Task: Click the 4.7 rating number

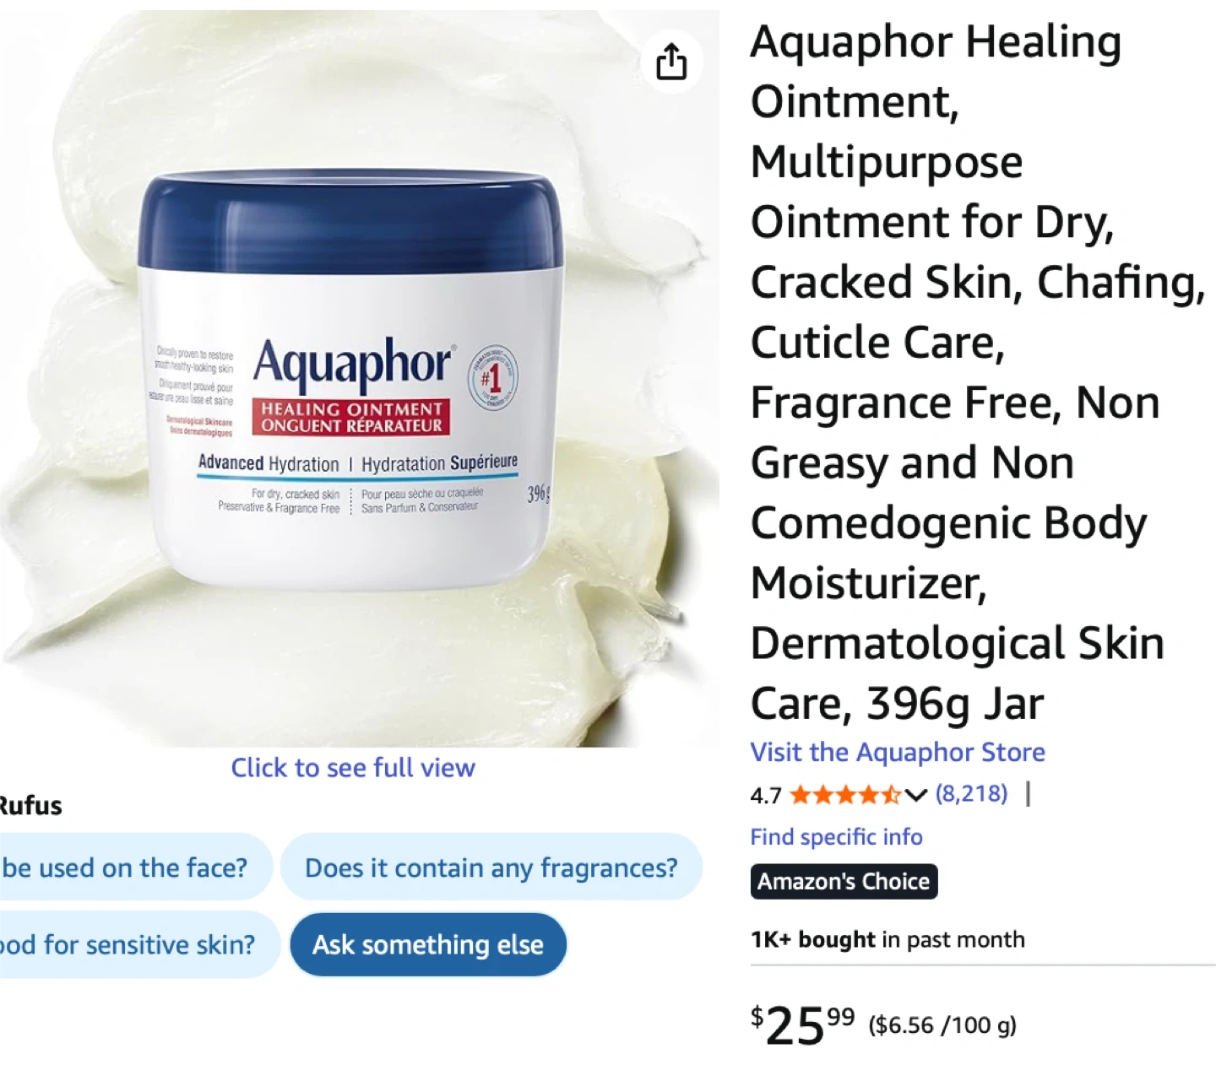Action: coord(766,796)
